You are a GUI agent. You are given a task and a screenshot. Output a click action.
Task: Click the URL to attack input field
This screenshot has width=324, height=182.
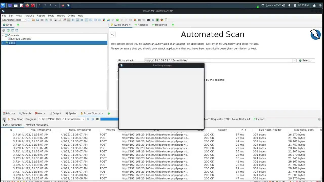coord(218,60)
